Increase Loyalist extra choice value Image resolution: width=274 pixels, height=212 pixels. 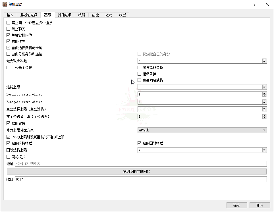point(264,93)
